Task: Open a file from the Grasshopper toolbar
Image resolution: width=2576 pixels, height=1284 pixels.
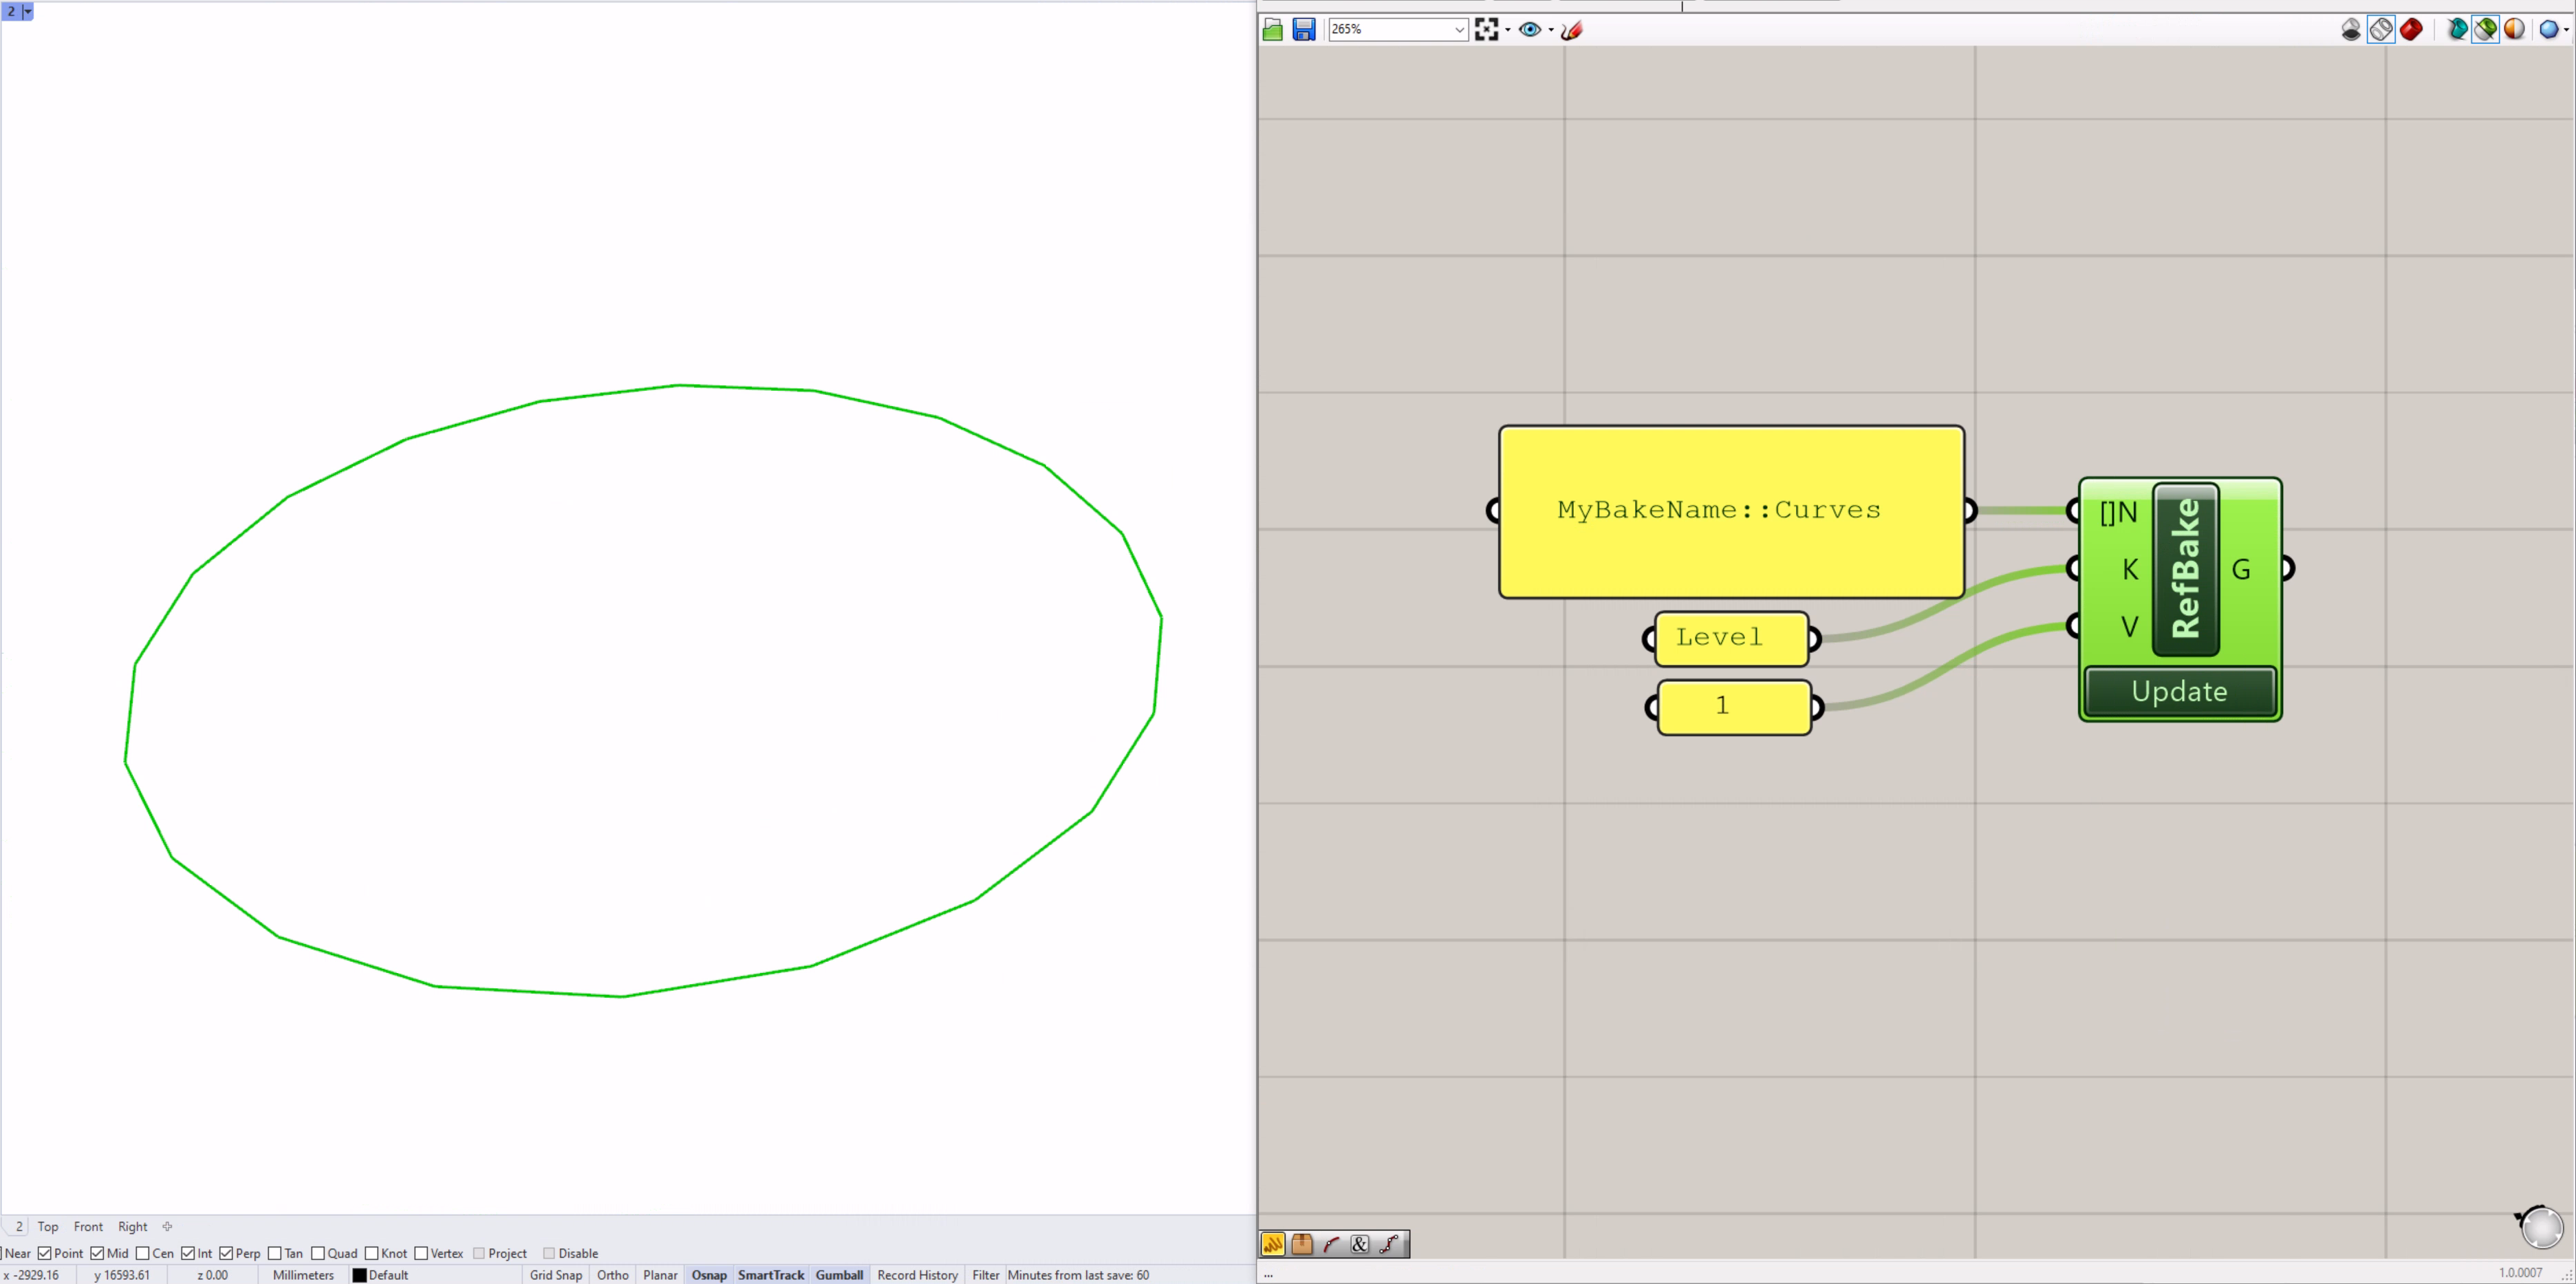Action: (x=1272, y=29)
